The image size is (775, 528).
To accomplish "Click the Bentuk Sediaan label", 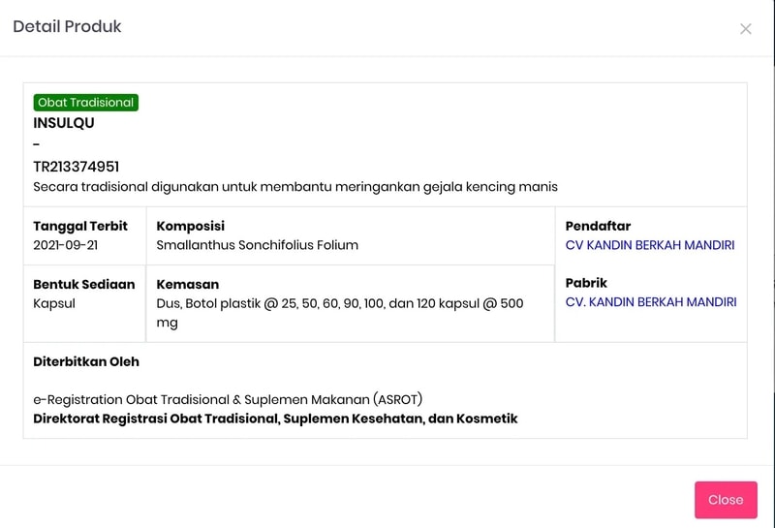I will click(81, 284).
